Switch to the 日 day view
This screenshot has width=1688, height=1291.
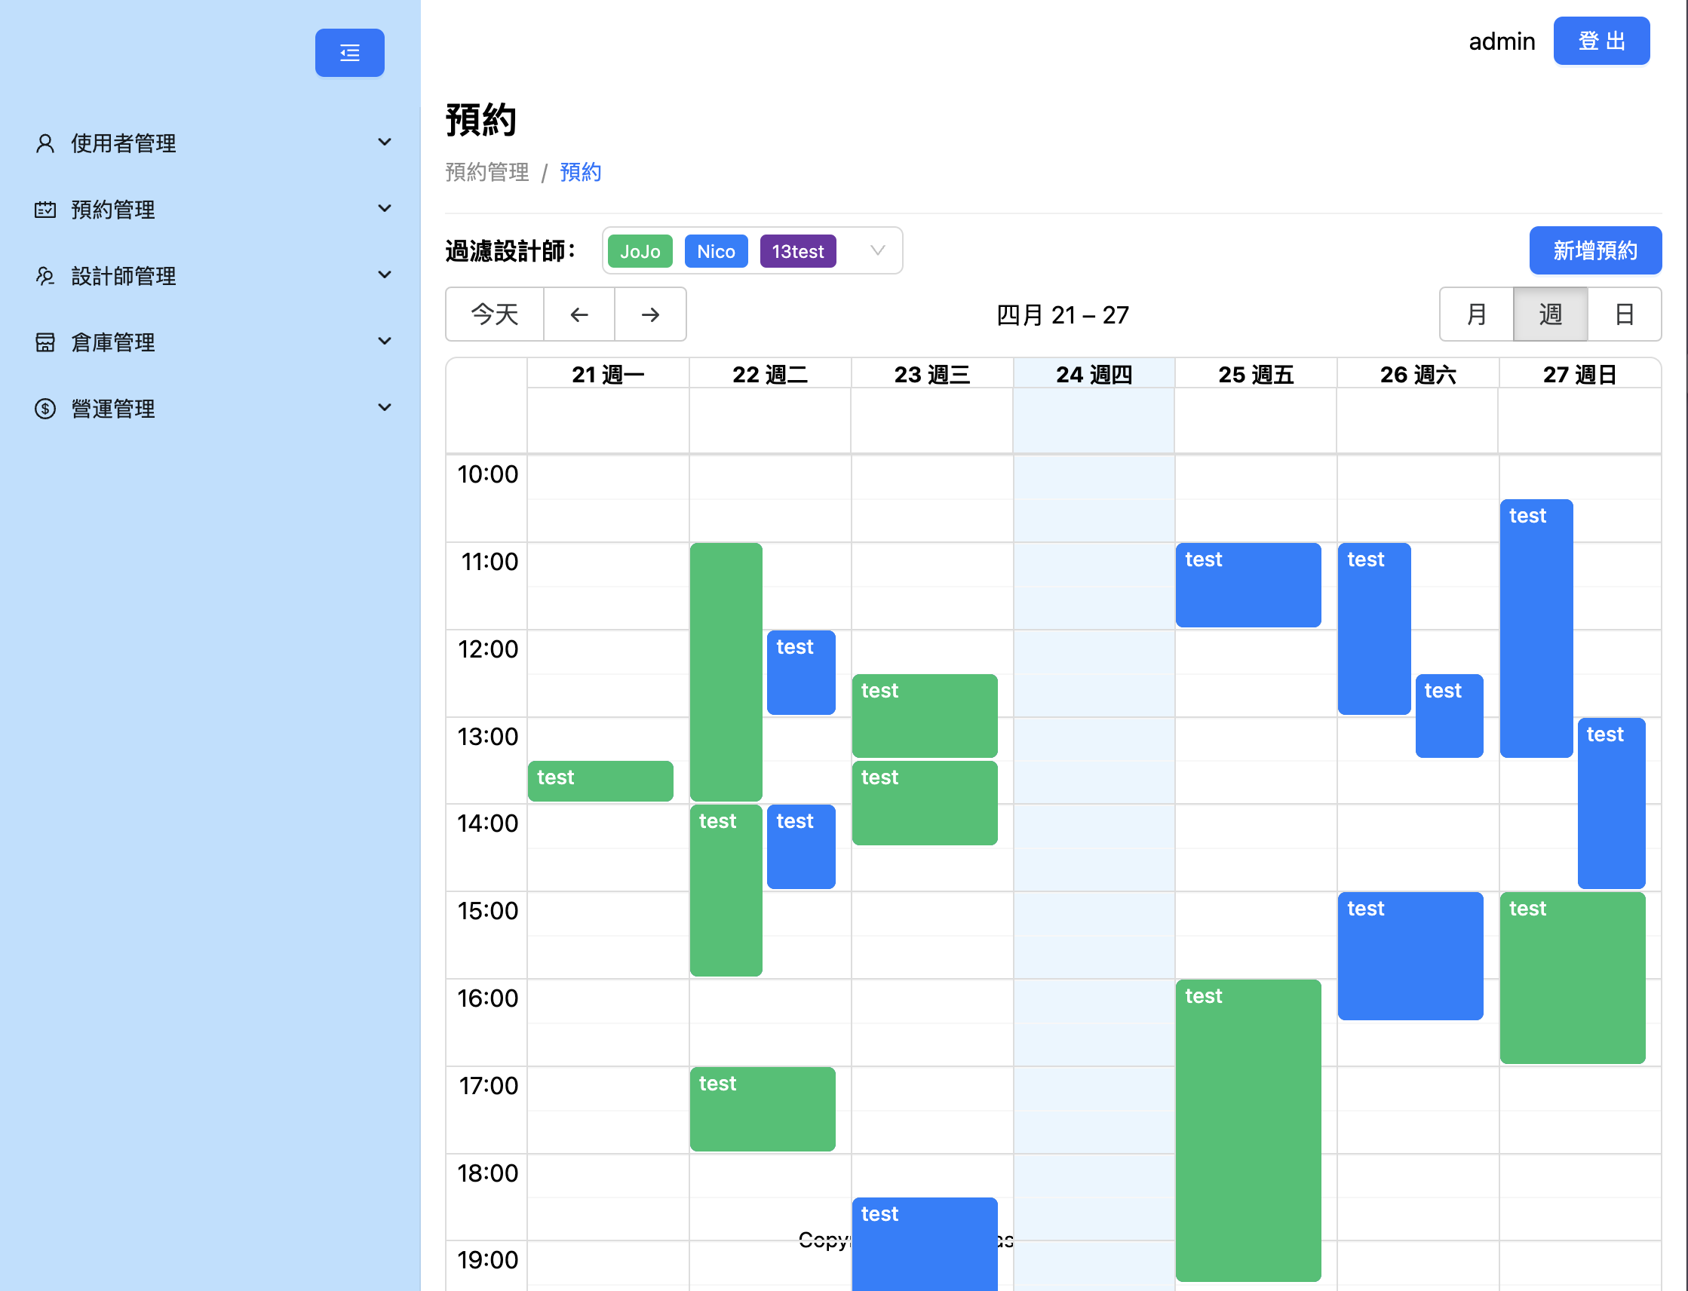[1624, 314]
